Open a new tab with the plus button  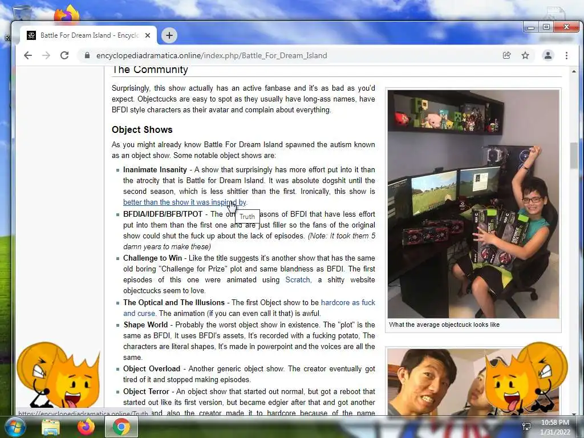169,35
